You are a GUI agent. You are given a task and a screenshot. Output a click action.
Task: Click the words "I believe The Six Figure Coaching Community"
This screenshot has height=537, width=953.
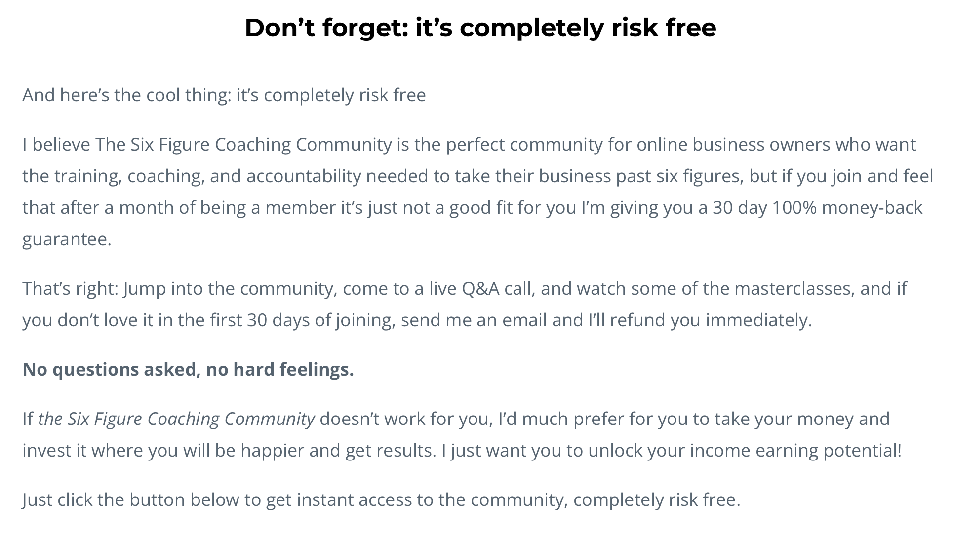pos(206,145)
